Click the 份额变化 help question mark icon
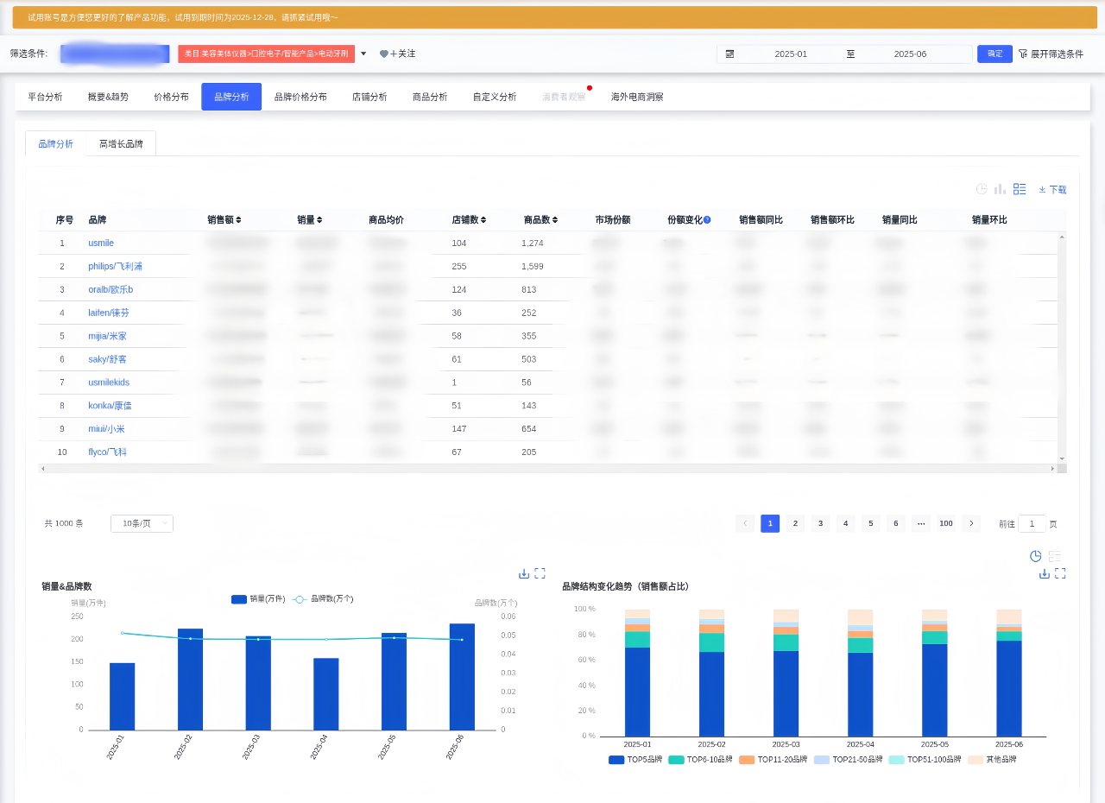The image size is (1105, 803). click(707, 220)
